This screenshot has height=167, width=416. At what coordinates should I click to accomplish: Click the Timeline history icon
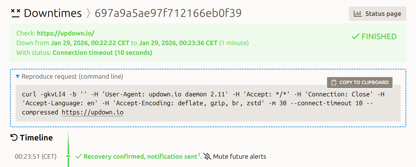[14, 138]
